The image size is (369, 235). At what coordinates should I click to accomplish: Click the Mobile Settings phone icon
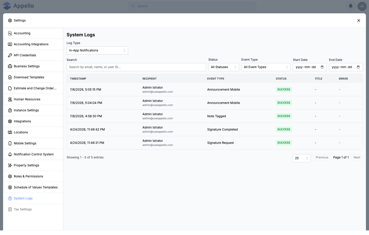(10, 143)
